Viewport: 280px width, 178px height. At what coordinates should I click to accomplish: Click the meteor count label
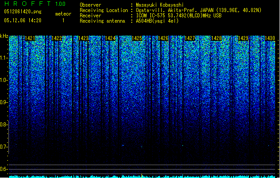(63, 14)
